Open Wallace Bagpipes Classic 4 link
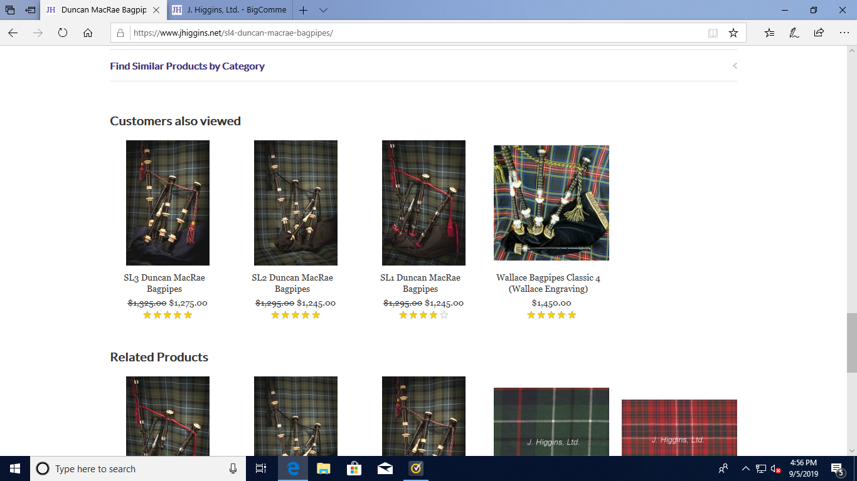This screenshot has height=481, width=857. (x=548, y=283)
